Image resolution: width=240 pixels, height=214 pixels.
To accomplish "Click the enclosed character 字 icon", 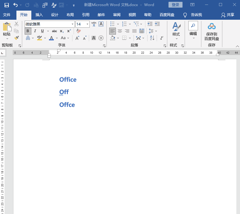I will [101, 38].
